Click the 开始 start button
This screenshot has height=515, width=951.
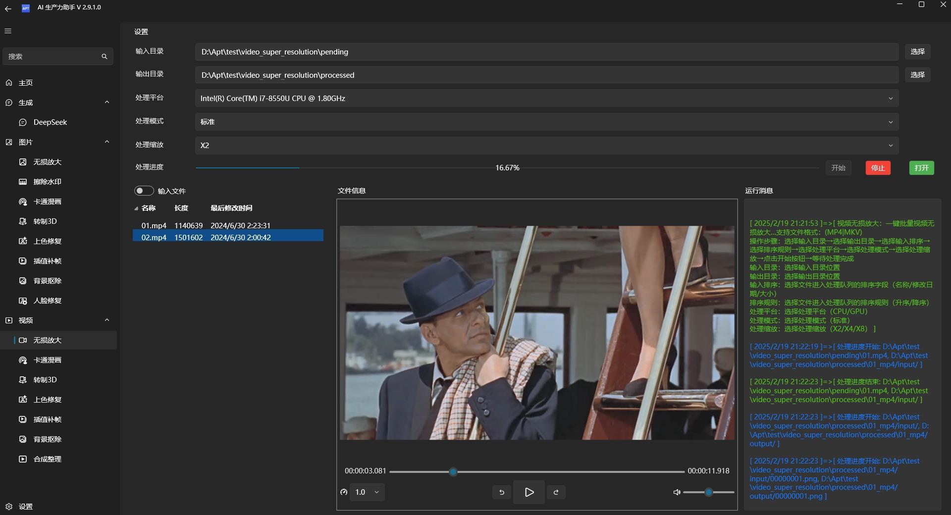tap(838, 168)
